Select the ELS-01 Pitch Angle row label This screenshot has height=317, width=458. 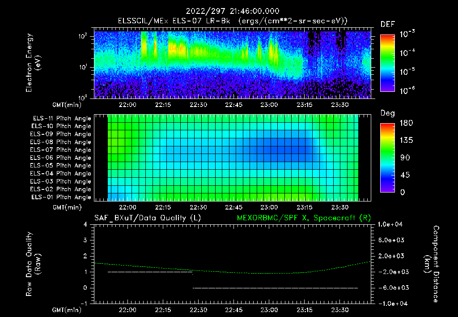[61, 197]
